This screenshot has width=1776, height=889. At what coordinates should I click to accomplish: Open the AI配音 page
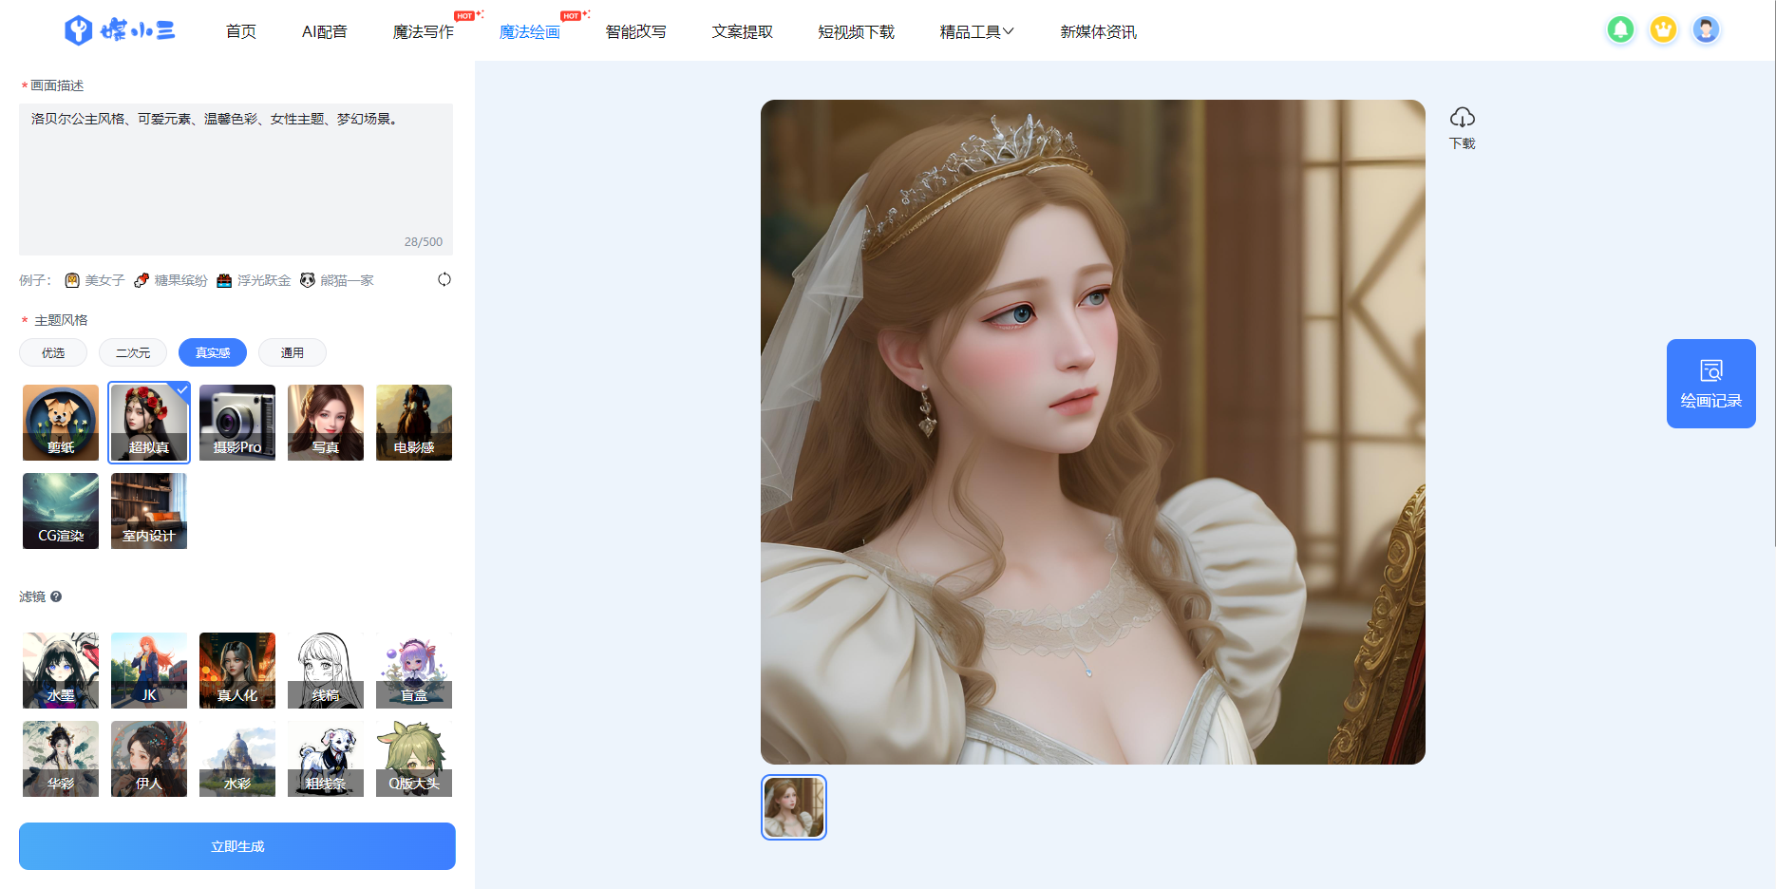pyautogui.click(x=325, y=32)
